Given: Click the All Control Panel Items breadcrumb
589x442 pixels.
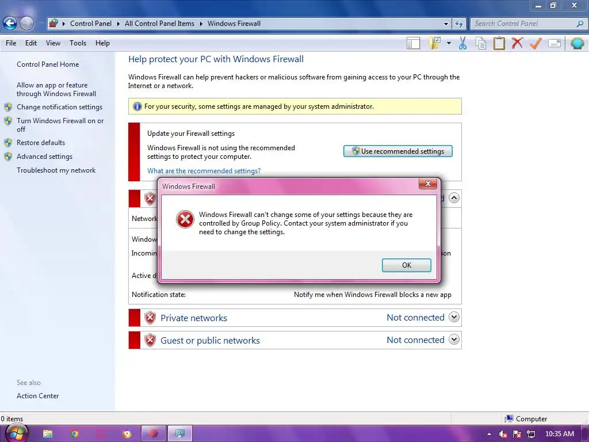Looking at the screenshot, I should [x=159, y=23].
